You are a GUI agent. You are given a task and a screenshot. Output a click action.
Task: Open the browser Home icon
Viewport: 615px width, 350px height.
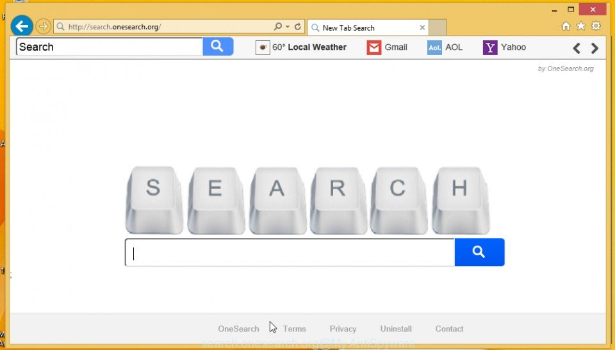tap(566, 26)
